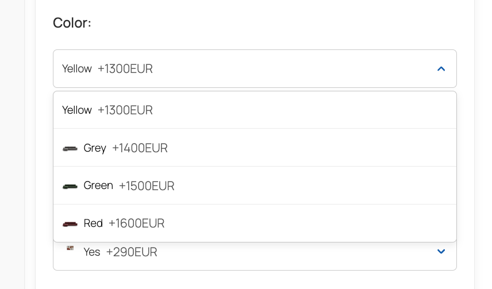Click the Color select box showing Yellow
The height and width of the screenshot is (289, 492).
coord(255,69)
